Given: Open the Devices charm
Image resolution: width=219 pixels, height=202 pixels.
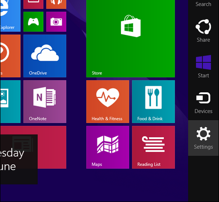Looking at the screenshot, I should point(203,102).
